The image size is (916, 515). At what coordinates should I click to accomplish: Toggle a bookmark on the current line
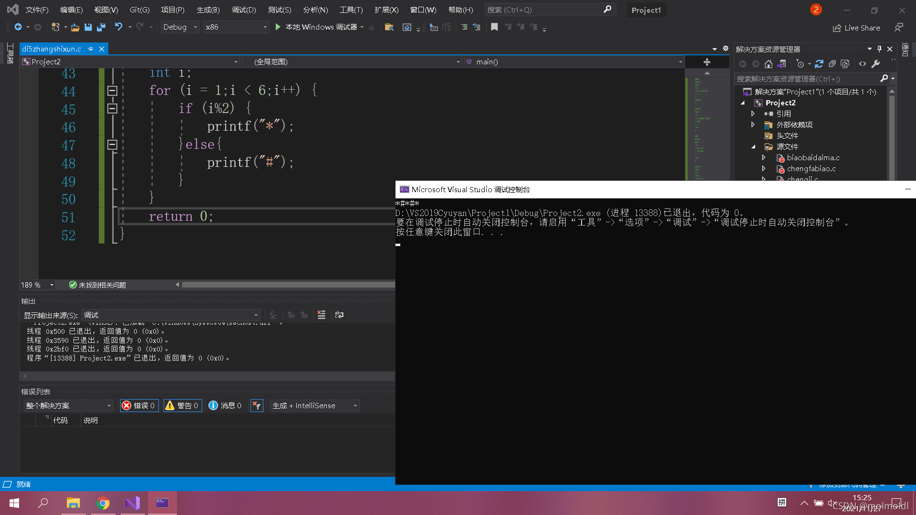click(494, 27)
